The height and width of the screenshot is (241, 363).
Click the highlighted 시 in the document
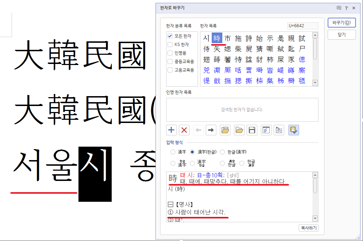point(95,174)
